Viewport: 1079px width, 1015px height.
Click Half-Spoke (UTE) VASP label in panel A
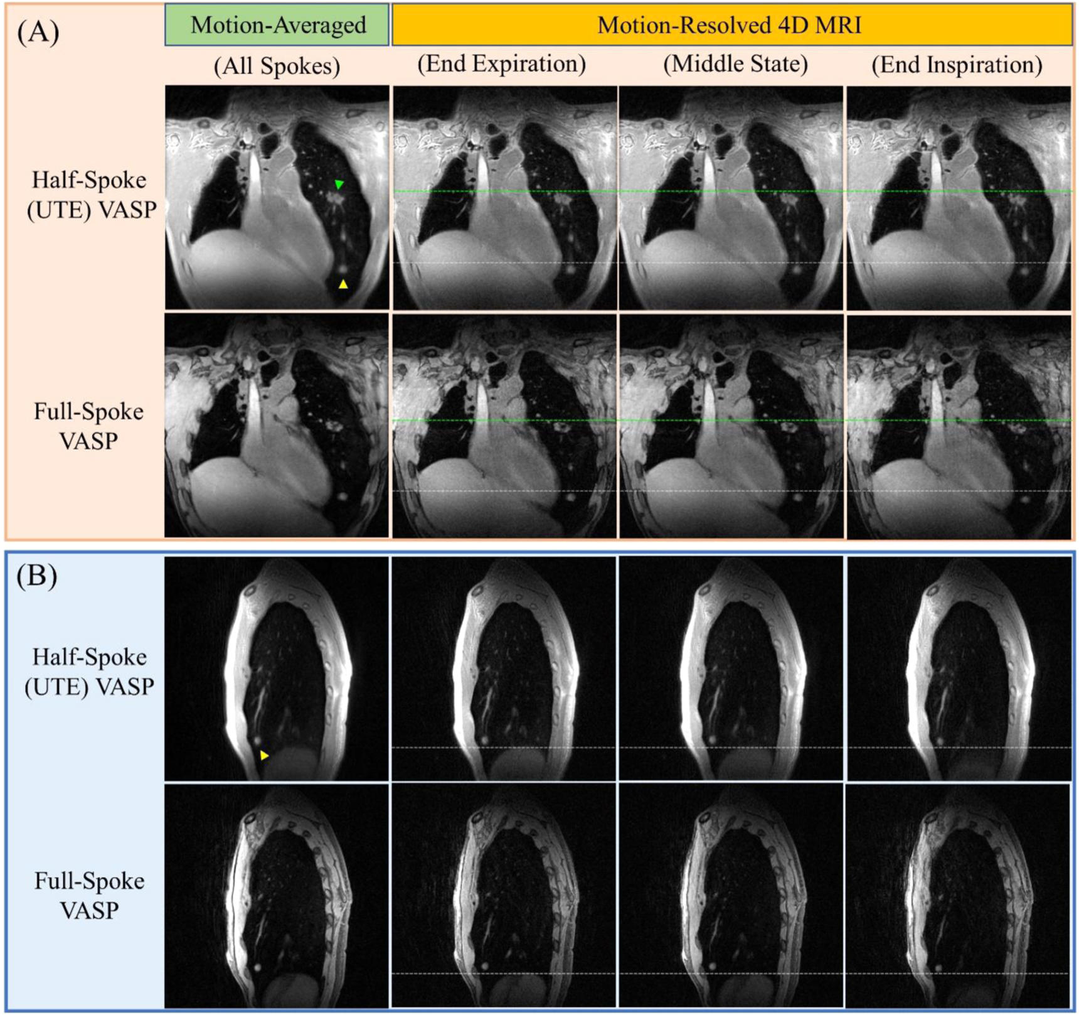[90, 195]
